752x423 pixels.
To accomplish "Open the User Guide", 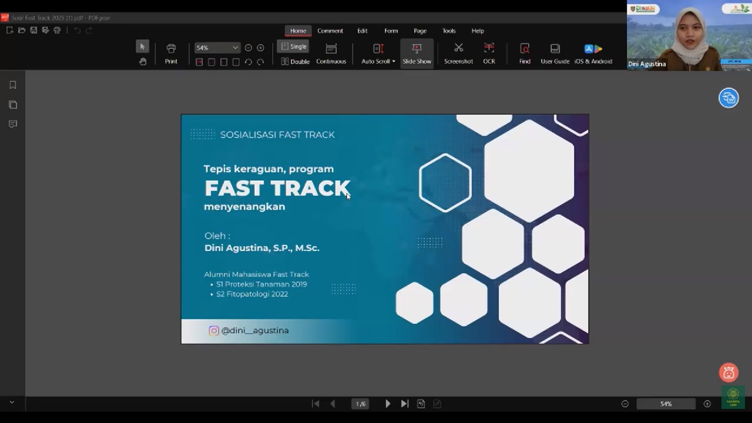I will point(555,53).
